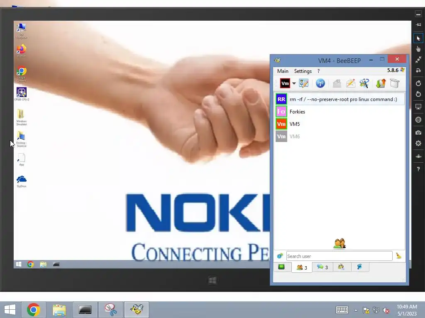Open the write message envelope-and-pencil icon

(x=350, y=83)
